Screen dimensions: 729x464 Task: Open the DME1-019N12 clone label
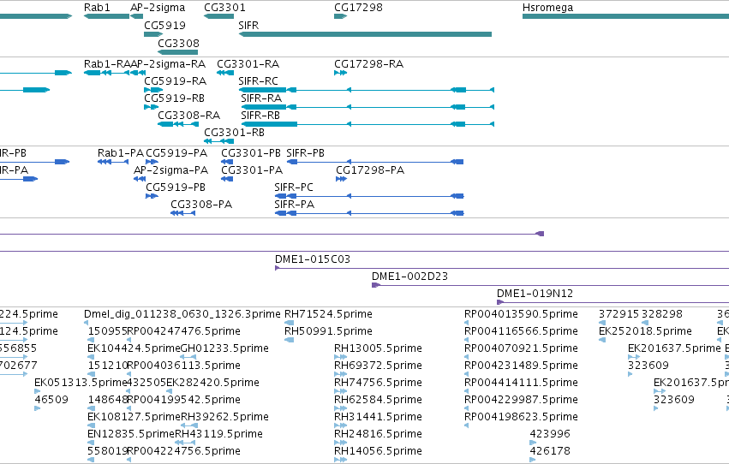[535, 294]
